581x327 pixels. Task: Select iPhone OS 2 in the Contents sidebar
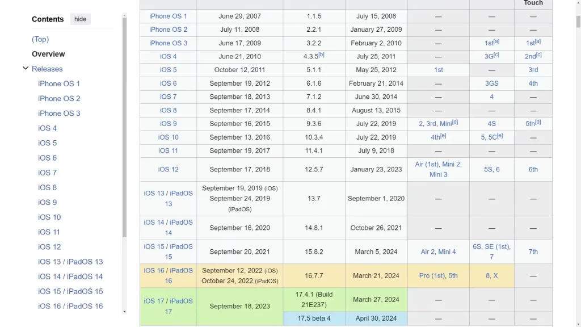coord(59,98)
